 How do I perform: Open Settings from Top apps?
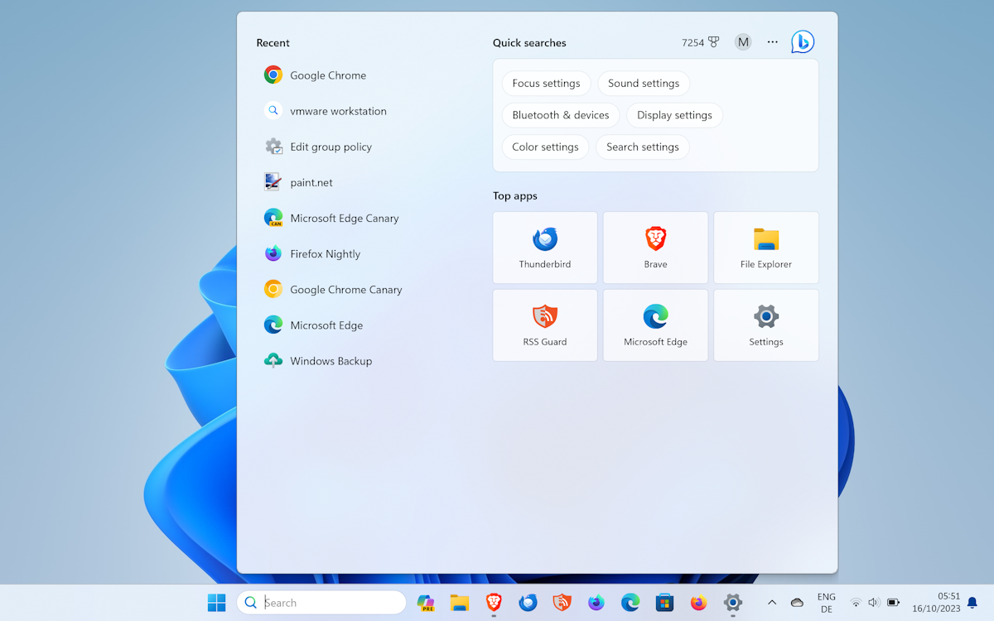tap(765, 325)
